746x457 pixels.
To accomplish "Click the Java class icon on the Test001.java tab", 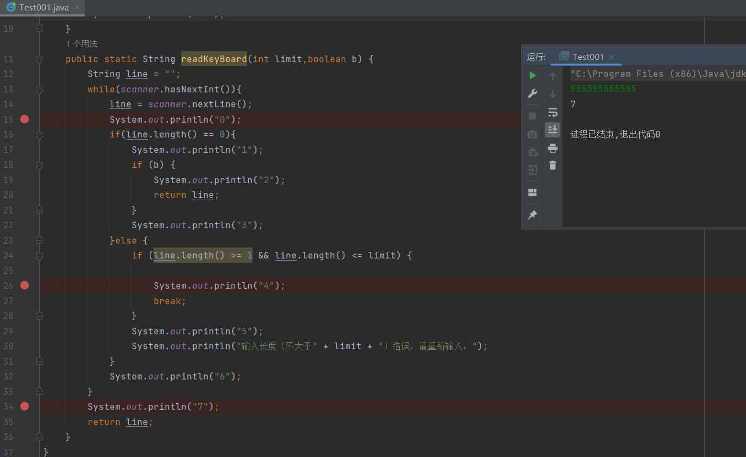I will pos(11,7).
